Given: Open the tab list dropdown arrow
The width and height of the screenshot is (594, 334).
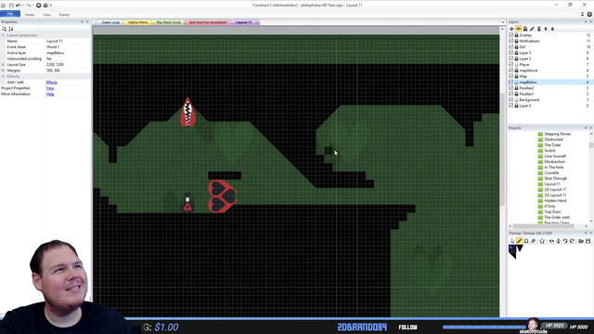Looking at the screenshot, I should (x=503, y=22).
